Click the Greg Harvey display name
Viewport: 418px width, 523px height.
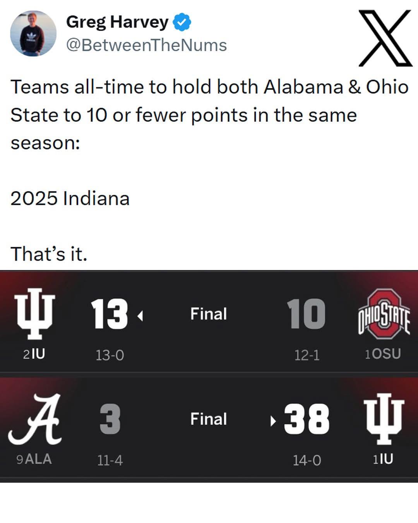pos(117,22)
